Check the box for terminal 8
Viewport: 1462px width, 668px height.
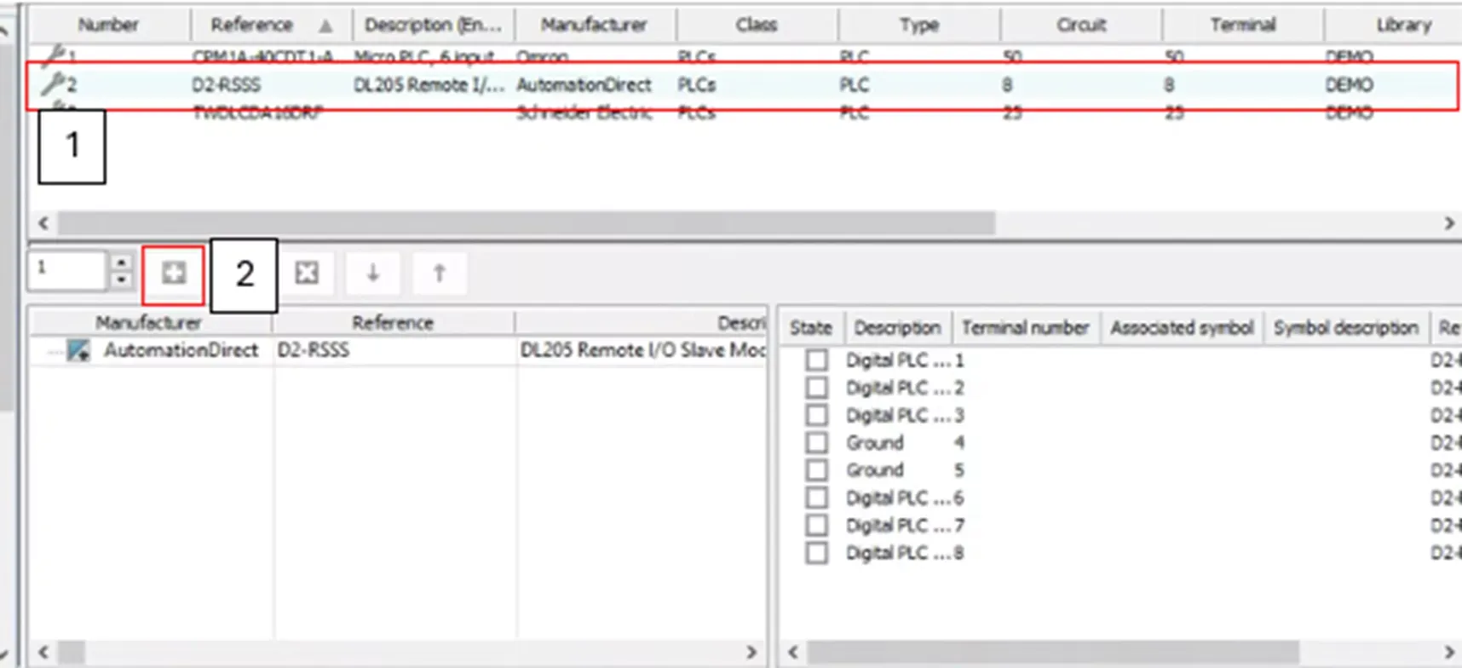(x=816, y=553)
